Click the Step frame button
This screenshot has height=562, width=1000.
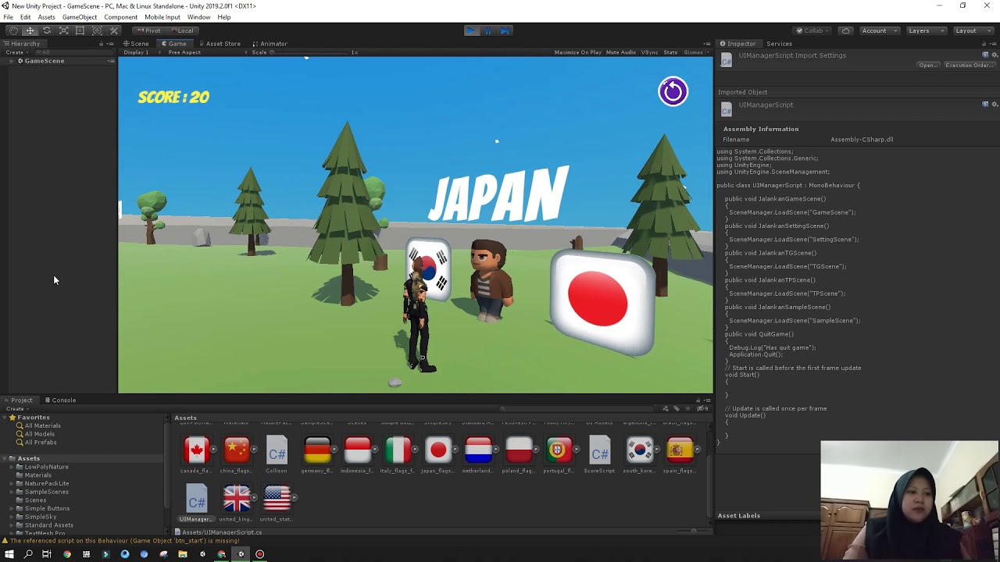[505, 30]
